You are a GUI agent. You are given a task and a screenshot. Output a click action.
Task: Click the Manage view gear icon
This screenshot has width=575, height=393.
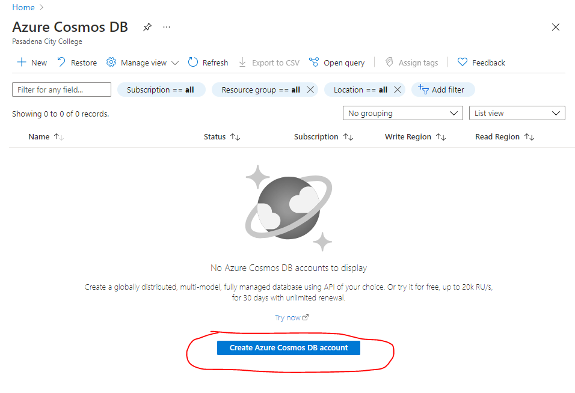tap(111, 62)
